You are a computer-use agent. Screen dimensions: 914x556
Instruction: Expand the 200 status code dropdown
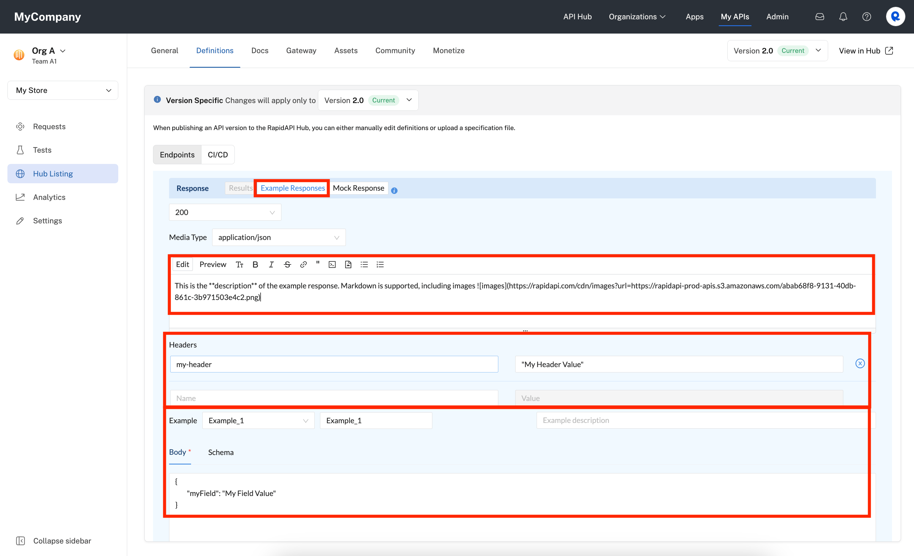[x=225, y=212]
